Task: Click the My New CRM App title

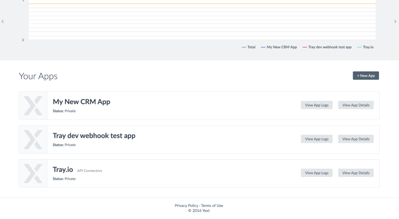Action: (x=81, y=102)
